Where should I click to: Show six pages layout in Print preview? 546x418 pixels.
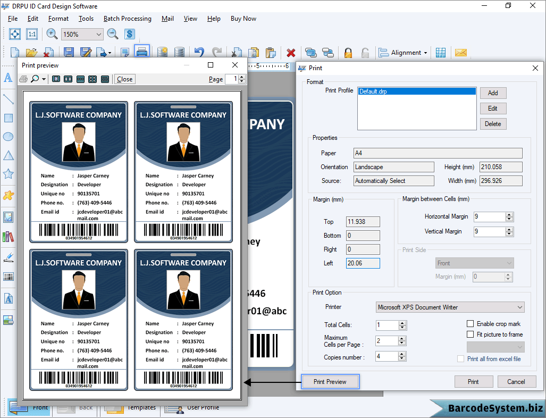tap(105, 79)
